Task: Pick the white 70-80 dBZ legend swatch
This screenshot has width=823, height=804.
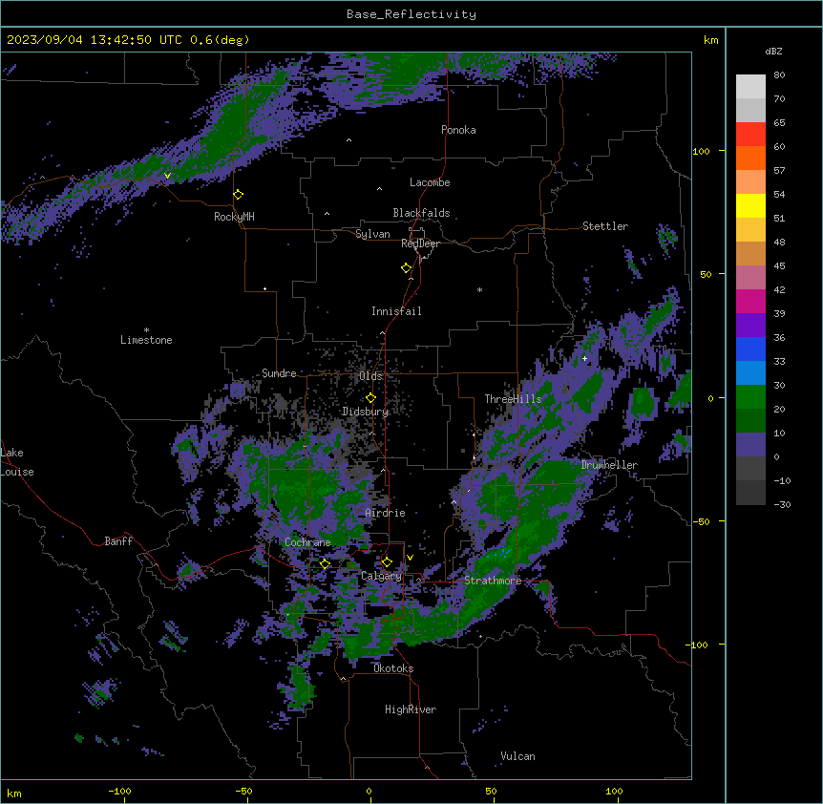Action: (x=750, y=87)
